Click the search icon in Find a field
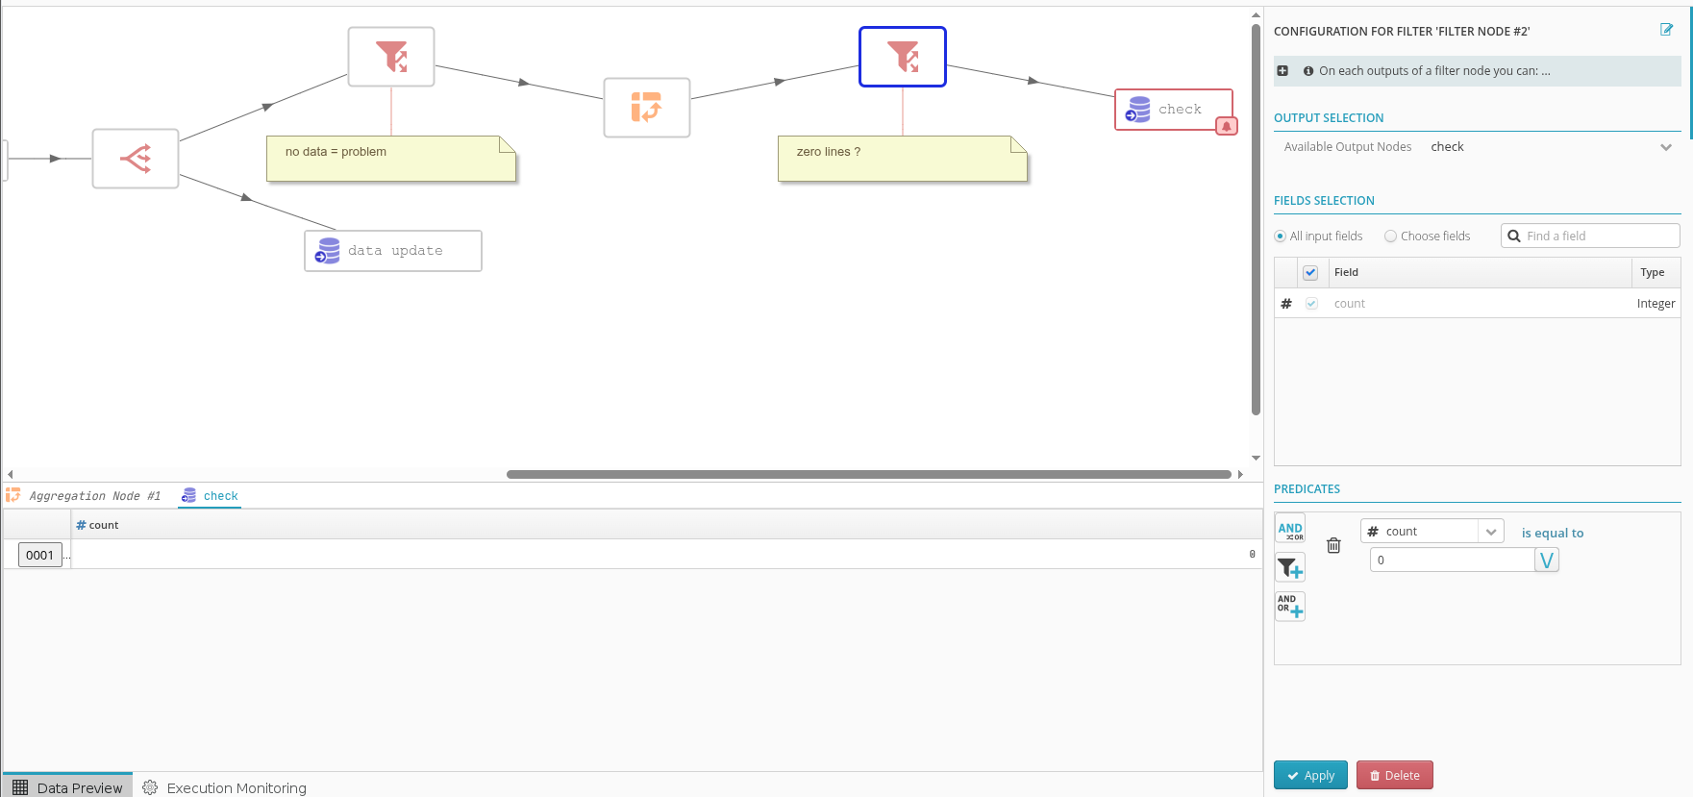 click(1514, 237)
